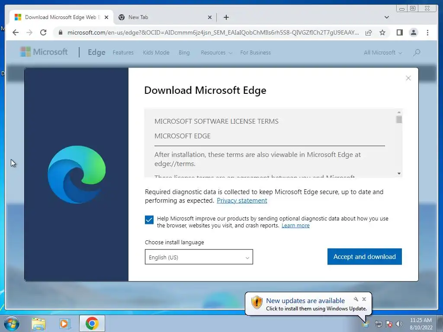The width and height of the screenshot is (443, 332).
Task: Click the site search magnifier icon
Action: 417,52
